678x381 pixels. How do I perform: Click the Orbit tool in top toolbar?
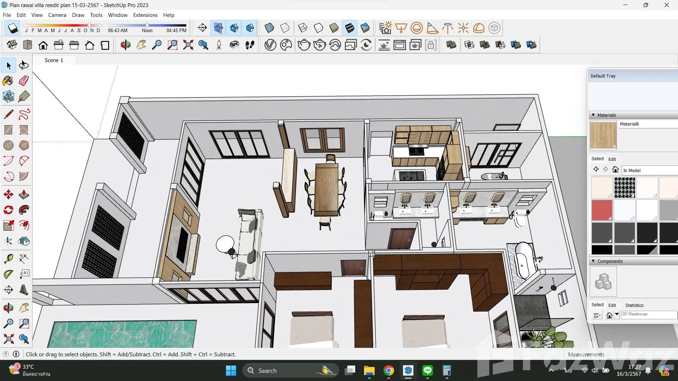click(x=125, y=45)
